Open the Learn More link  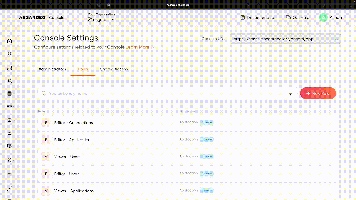[137, 47]
